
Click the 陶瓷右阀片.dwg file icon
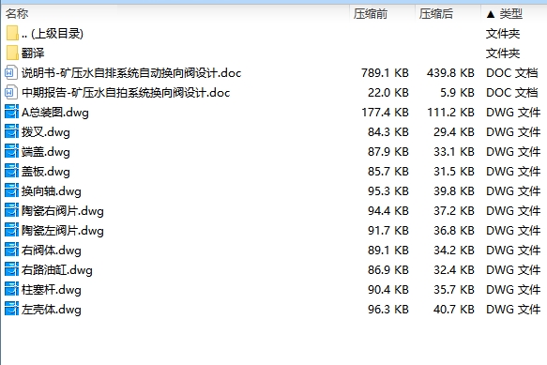pos(11,211)
